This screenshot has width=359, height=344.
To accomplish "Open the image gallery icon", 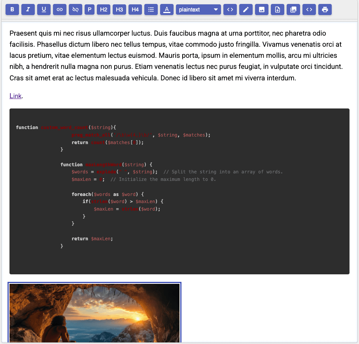I will pyautogui.click(x=293, y=10).
